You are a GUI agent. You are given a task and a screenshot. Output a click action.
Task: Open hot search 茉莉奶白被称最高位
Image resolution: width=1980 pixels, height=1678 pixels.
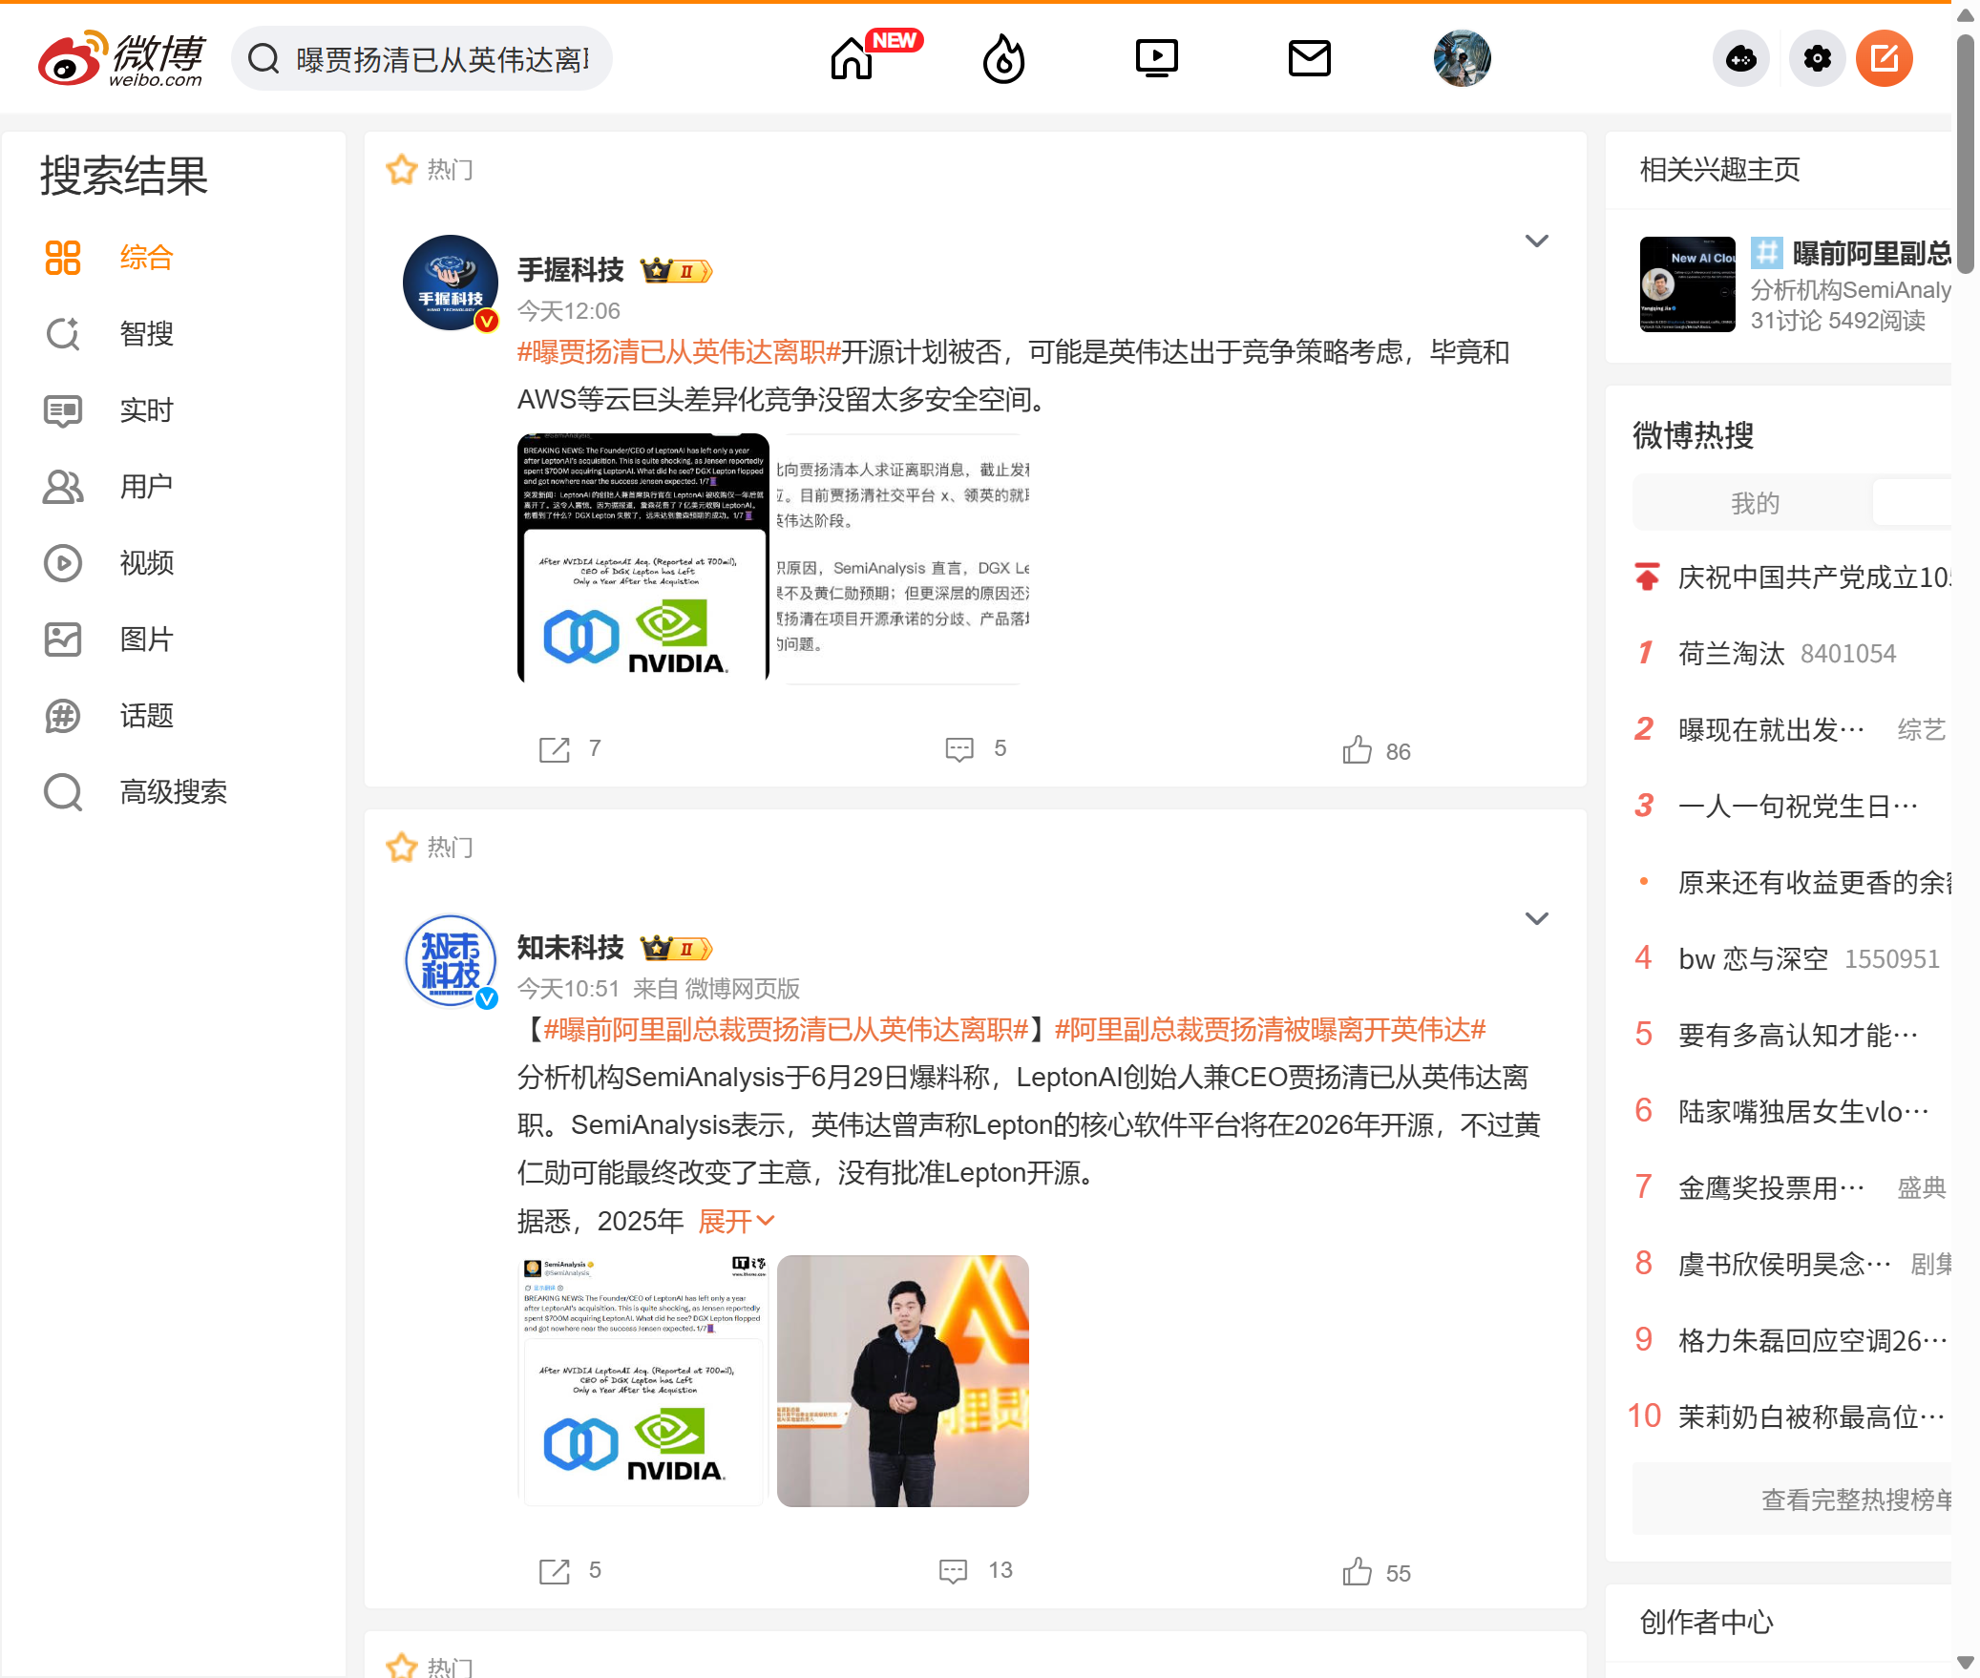1811,1417
